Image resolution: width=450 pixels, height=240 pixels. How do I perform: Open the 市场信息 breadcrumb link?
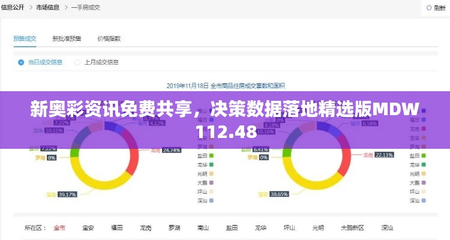coord(47,7)
